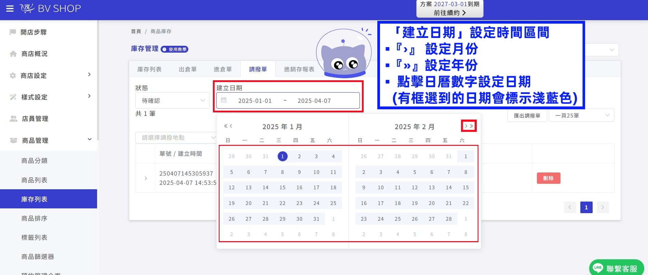648x275 pixels.
Task: Open the 請選擇調撥地點 dropdown
Action: (x=176, y=138)
